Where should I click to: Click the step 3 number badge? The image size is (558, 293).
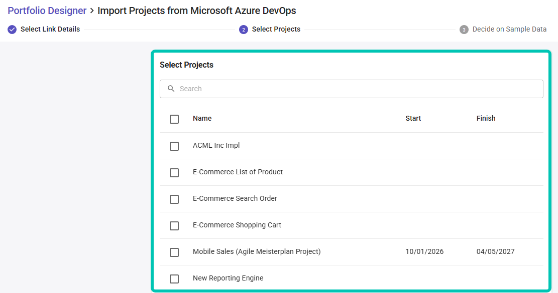point(464,30)
